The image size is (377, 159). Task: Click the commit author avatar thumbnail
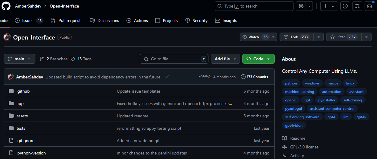click(11, 77)
